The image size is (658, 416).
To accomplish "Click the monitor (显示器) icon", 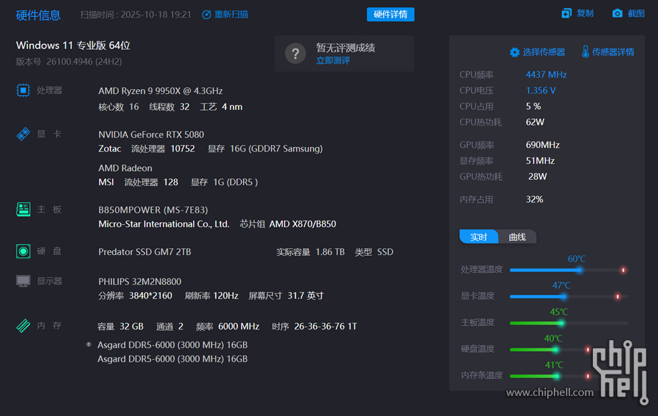I will coord(23,281).
